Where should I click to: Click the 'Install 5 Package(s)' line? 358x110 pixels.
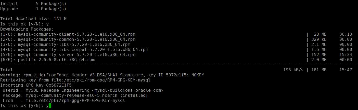[x=33, y=4]
